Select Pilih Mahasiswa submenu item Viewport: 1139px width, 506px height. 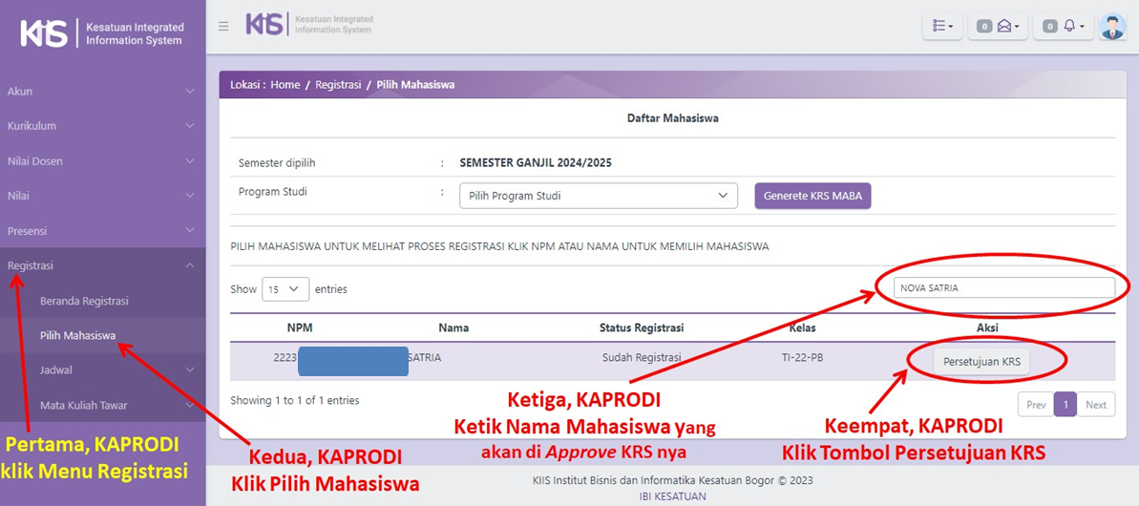click(x=78, y=335)
